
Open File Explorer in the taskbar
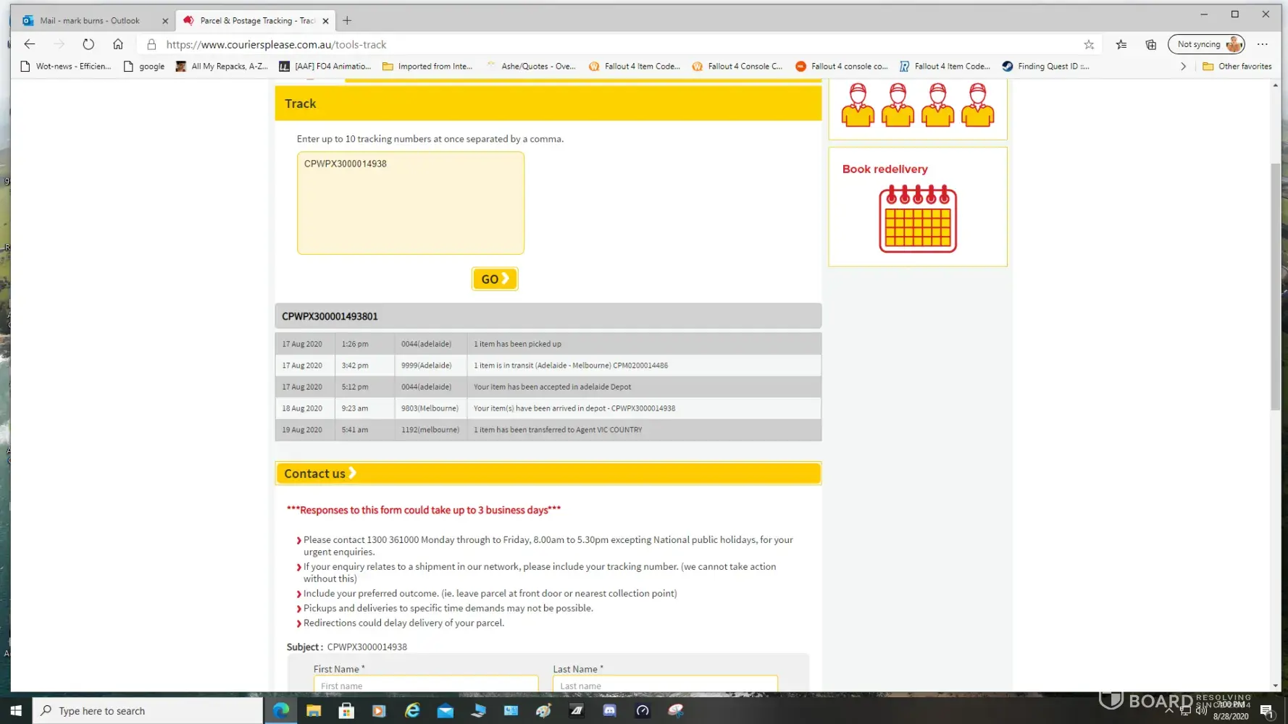pos(313,710)
